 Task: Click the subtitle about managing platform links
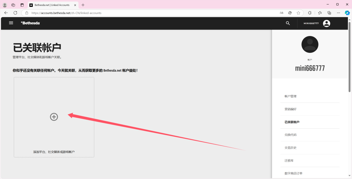(x=37, y=57)
